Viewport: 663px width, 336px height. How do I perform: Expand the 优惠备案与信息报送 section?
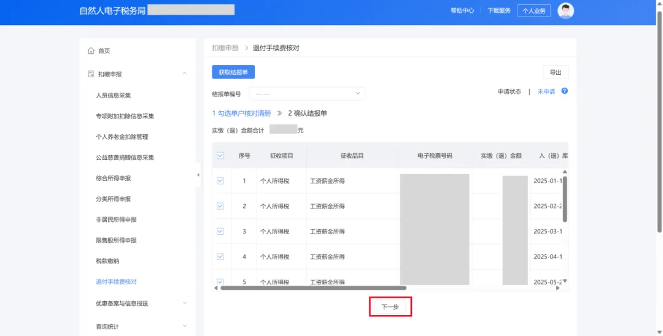click(x=185, y=303)
